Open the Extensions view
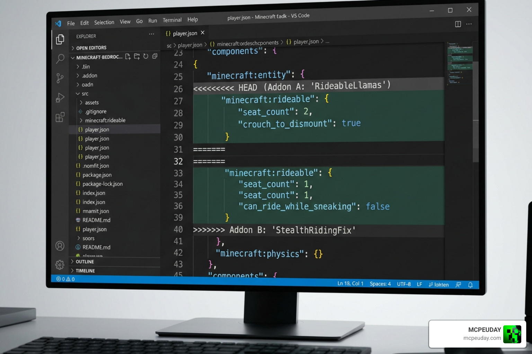532x354 pixels. (60, 117)
